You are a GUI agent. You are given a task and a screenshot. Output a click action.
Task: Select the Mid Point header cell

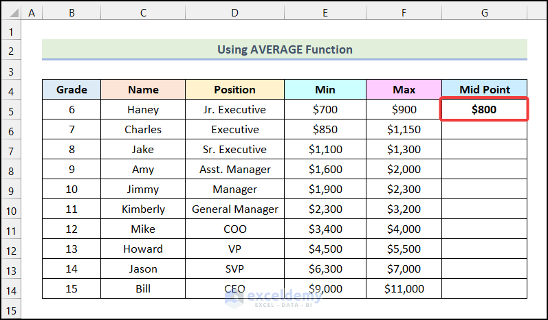(485, 89)
